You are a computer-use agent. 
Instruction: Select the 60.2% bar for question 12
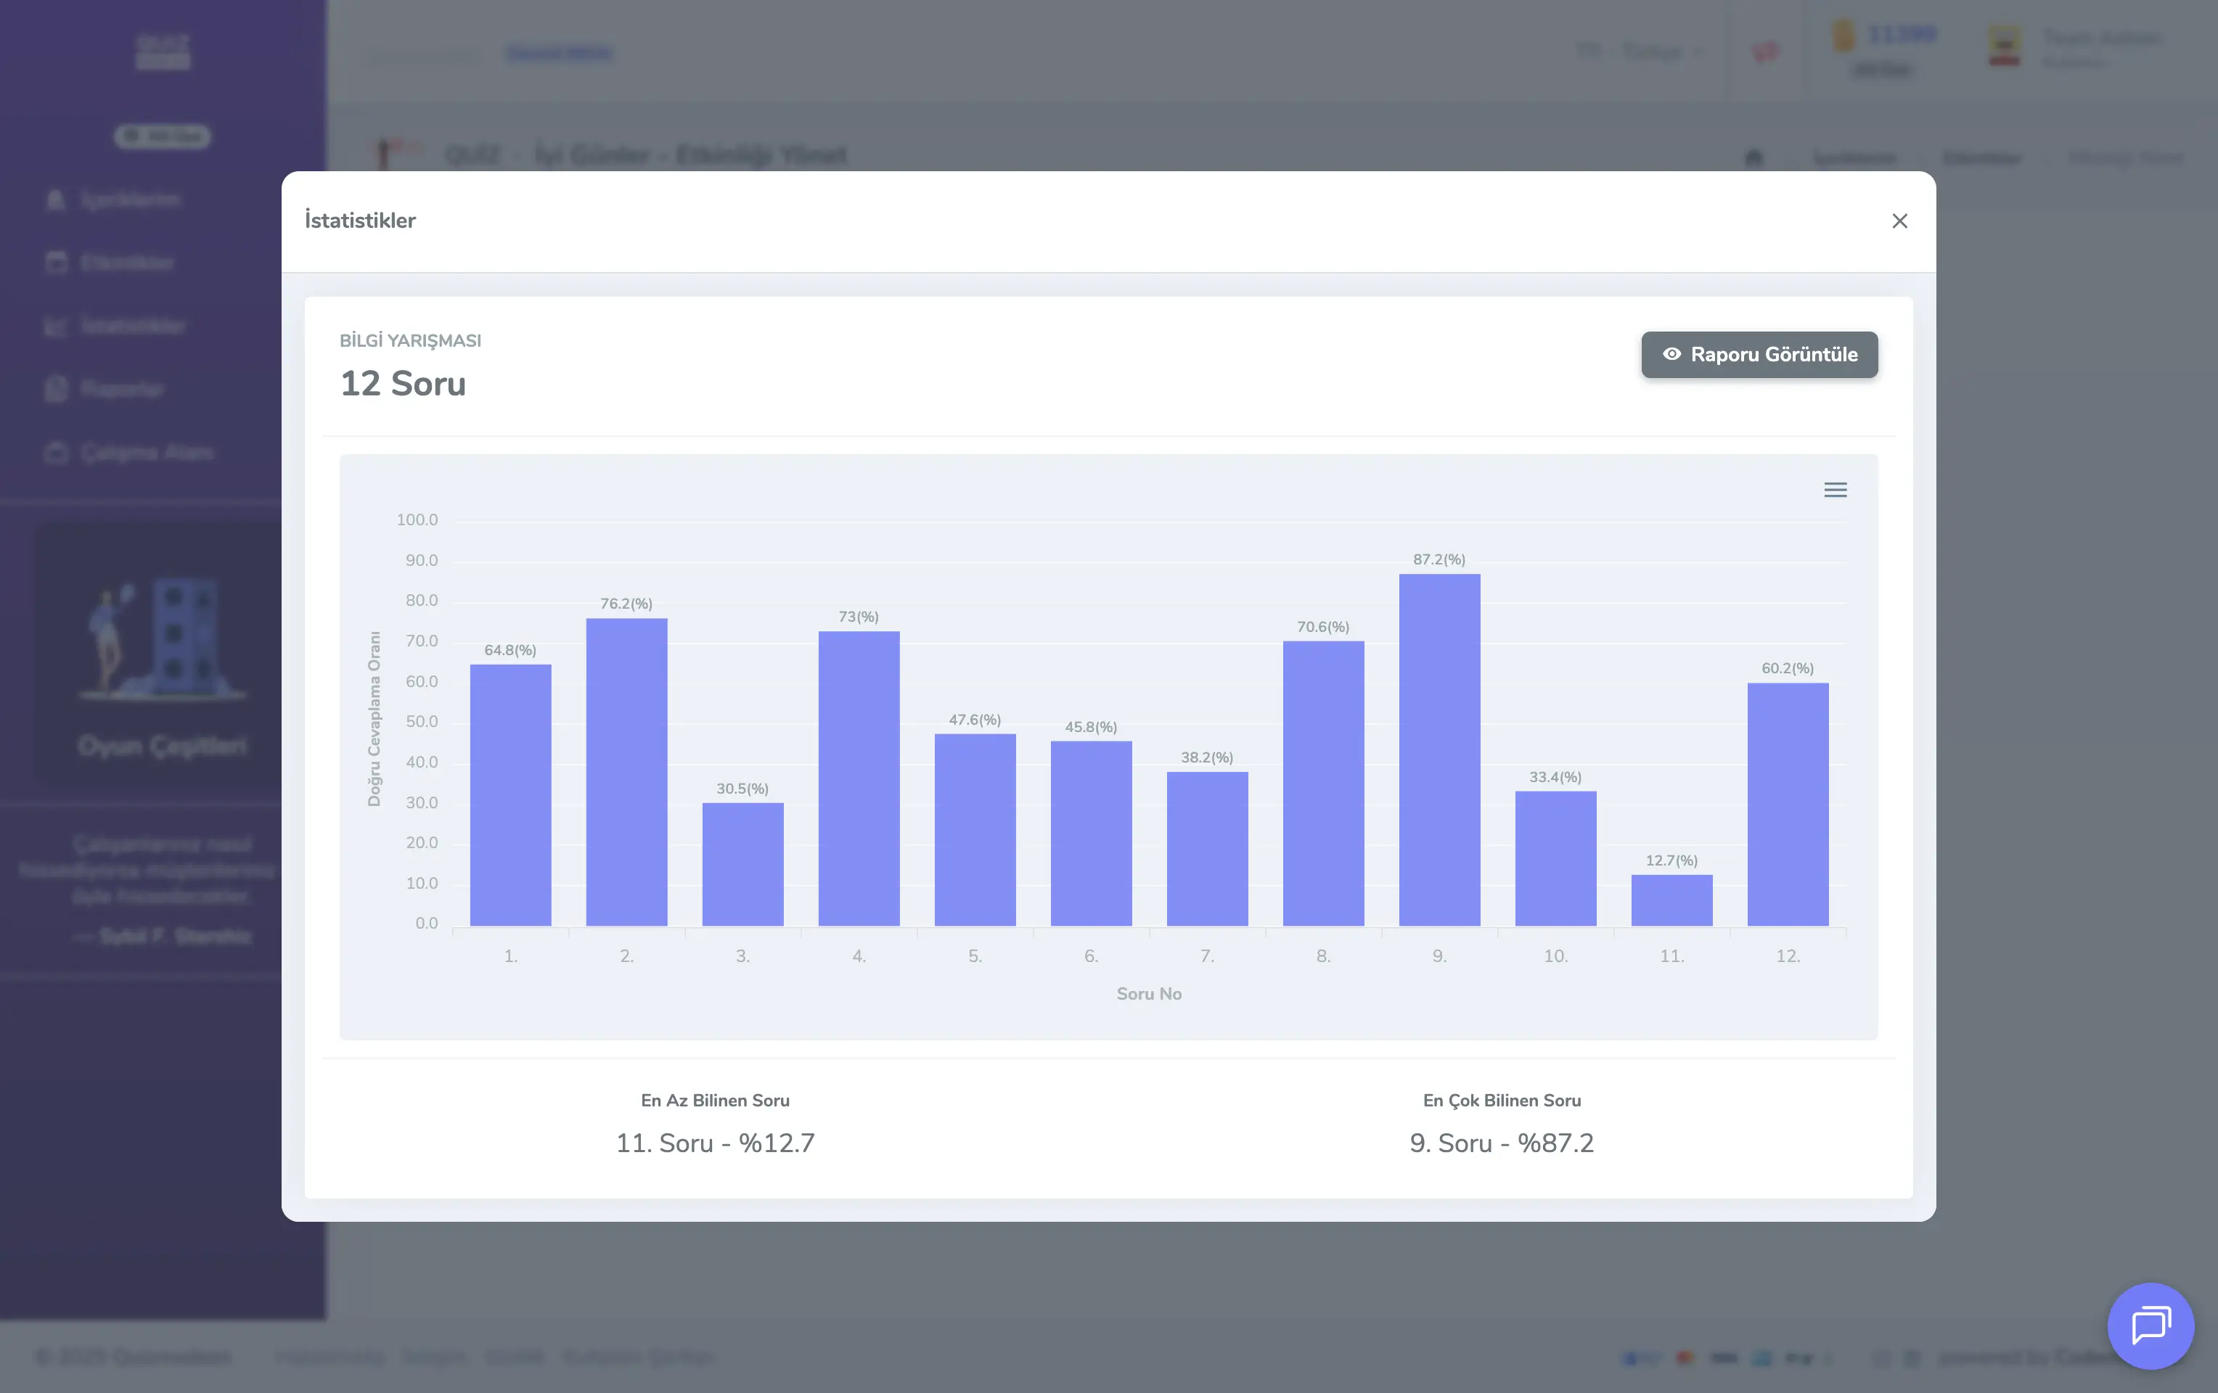click(1787, 804)
